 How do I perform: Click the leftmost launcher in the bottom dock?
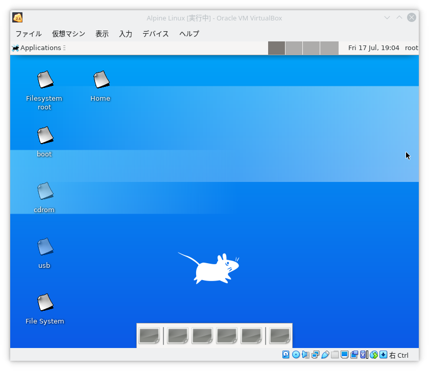[x=149, y=336]
